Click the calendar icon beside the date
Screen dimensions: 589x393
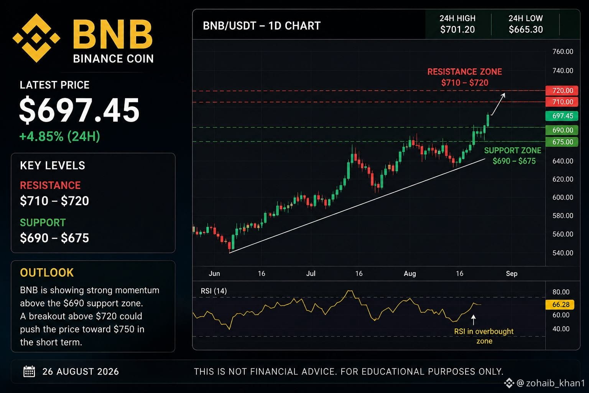click(29, 372)
